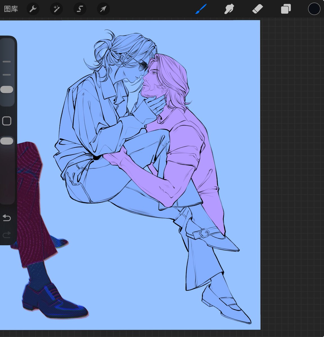
Task: Select the Smudge tool
Action: [229, 9]
